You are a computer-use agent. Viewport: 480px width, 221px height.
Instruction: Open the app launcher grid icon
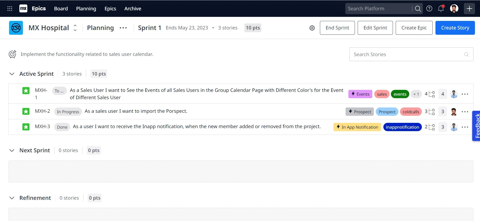[10, 9]
